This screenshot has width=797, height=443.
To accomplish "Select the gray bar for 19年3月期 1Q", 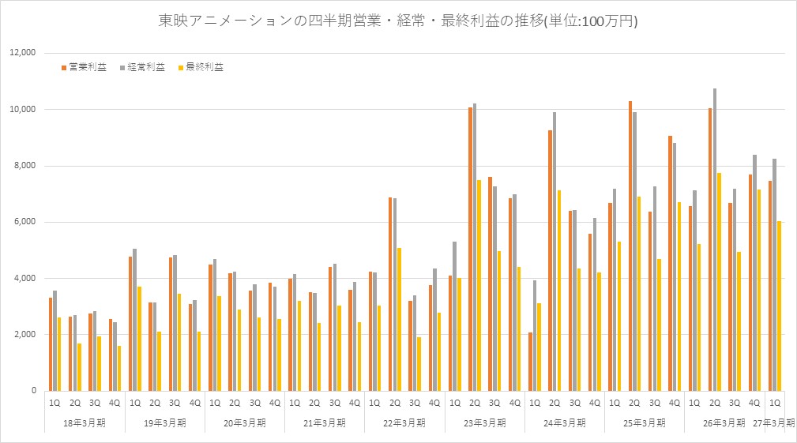I will (x=135, y=320).
